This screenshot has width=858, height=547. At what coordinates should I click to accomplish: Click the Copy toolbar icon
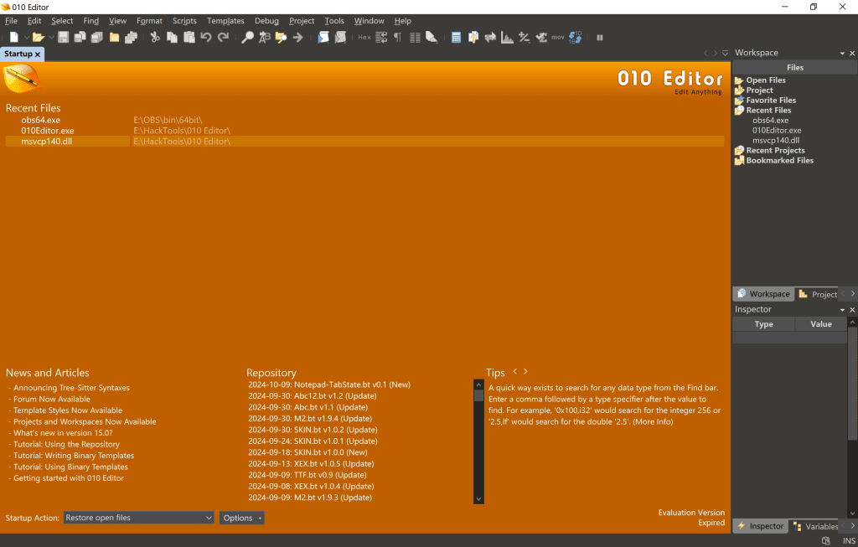(172, 37)
